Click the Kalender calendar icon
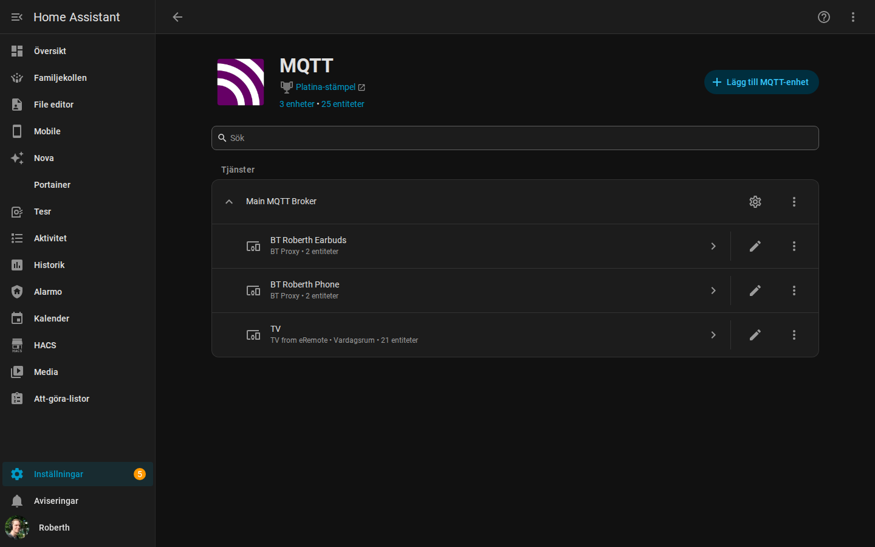Image resolution: width=875 pixels, height=547 pixels. 17,318
